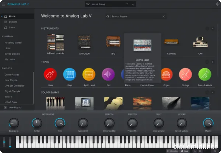
Task: Select the All Instruments thumbnail
Action: (56, 42)
